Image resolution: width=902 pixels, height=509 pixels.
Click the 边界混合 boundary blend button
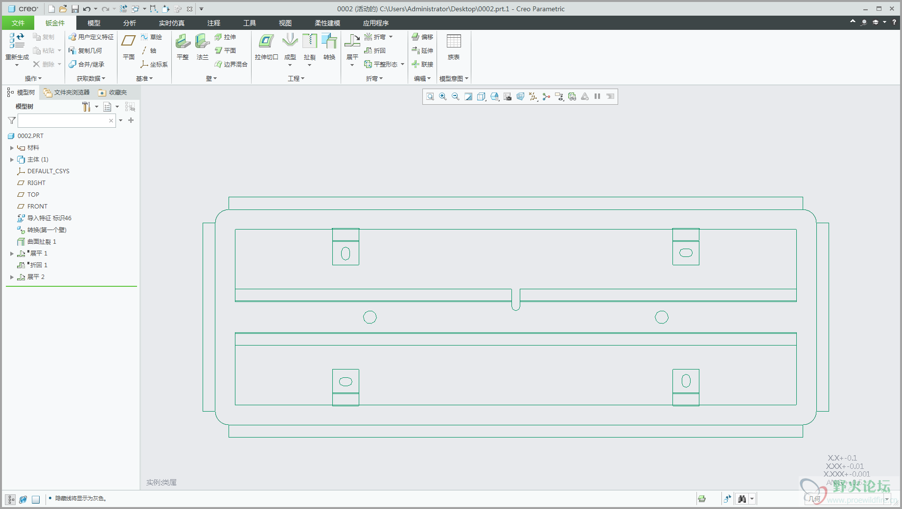pos(231,64)
